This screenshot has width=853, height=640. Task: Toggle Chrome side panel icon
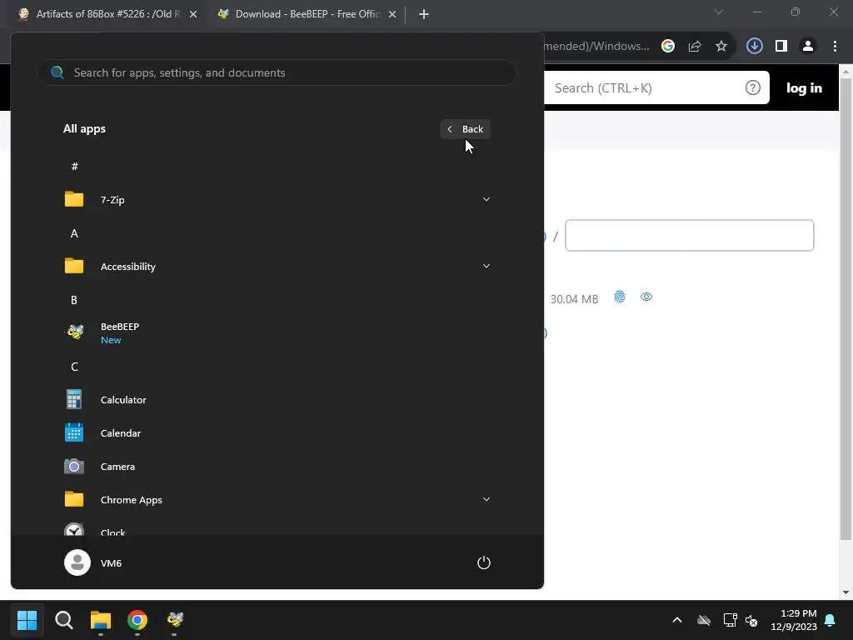[x=781, y=47]
